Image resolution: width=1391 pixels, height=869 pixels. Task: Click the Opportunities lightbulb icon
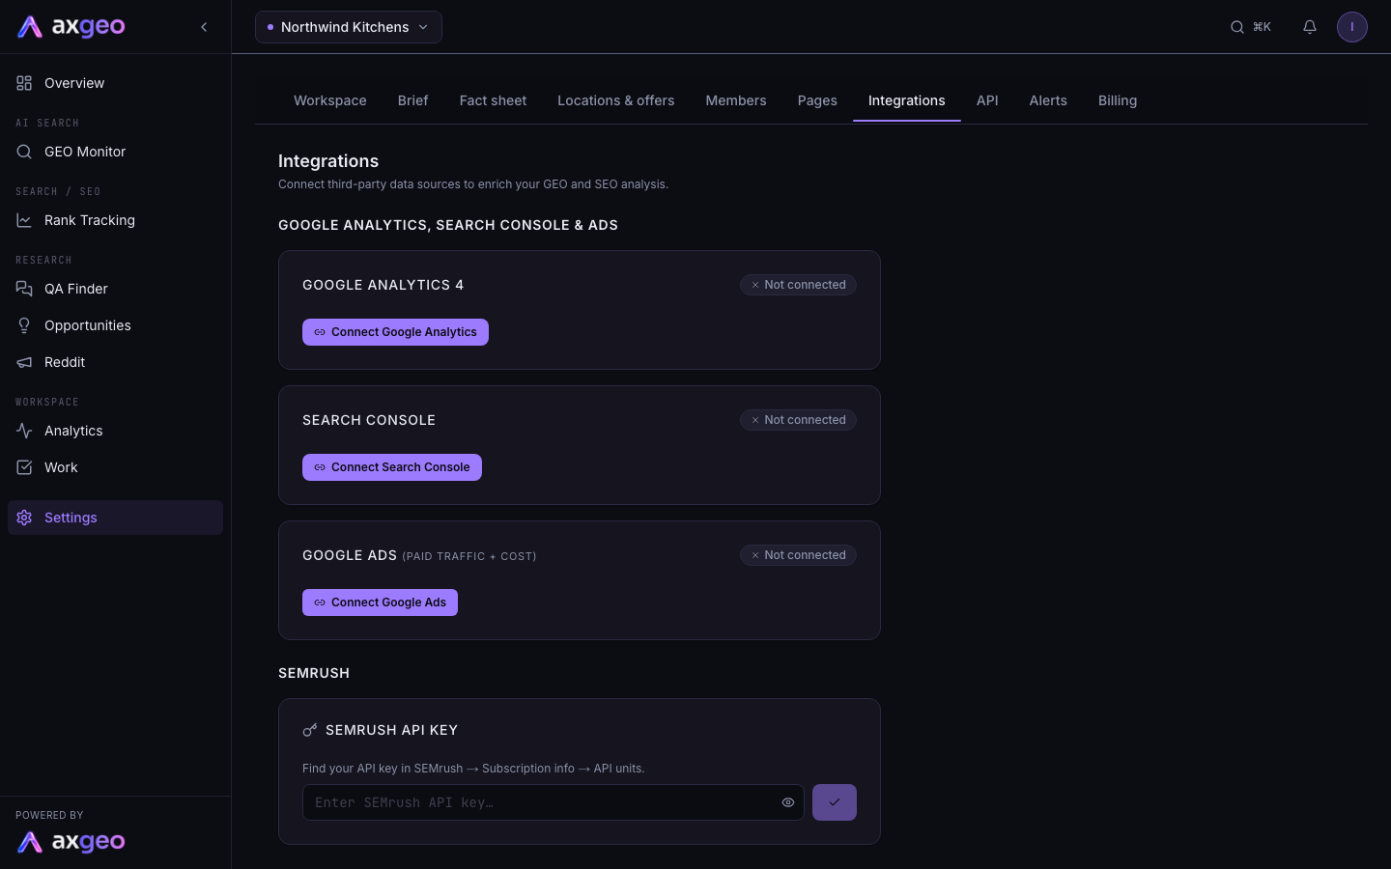coord(24,325)
